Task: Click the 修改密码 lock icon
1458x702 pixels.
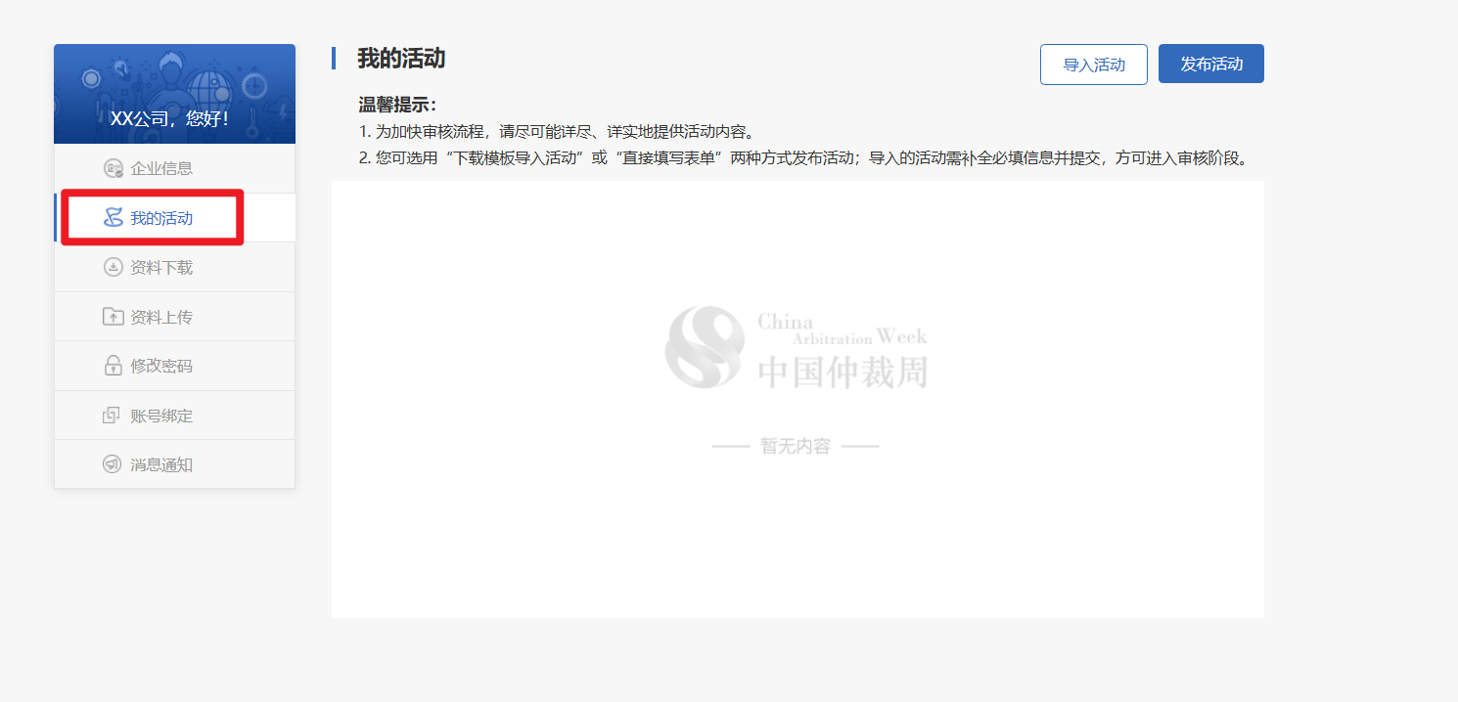Action: click(113, 366)
